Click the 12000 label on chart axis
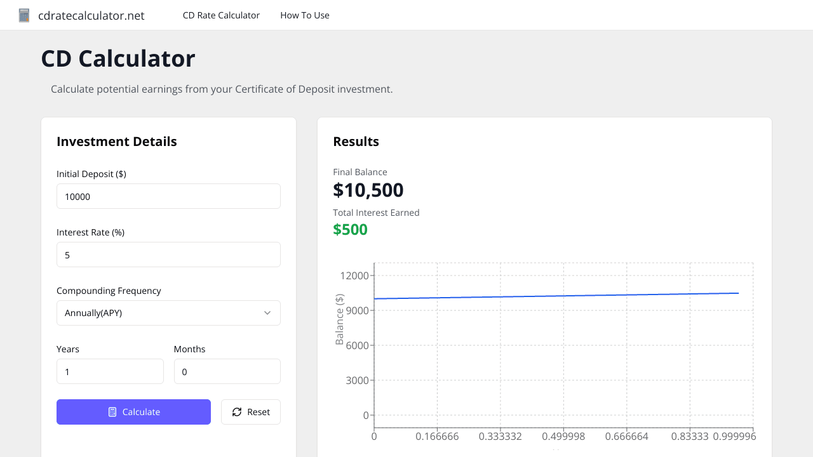The height and width of the screenshot is (457, 813). (x=354, y=275)
